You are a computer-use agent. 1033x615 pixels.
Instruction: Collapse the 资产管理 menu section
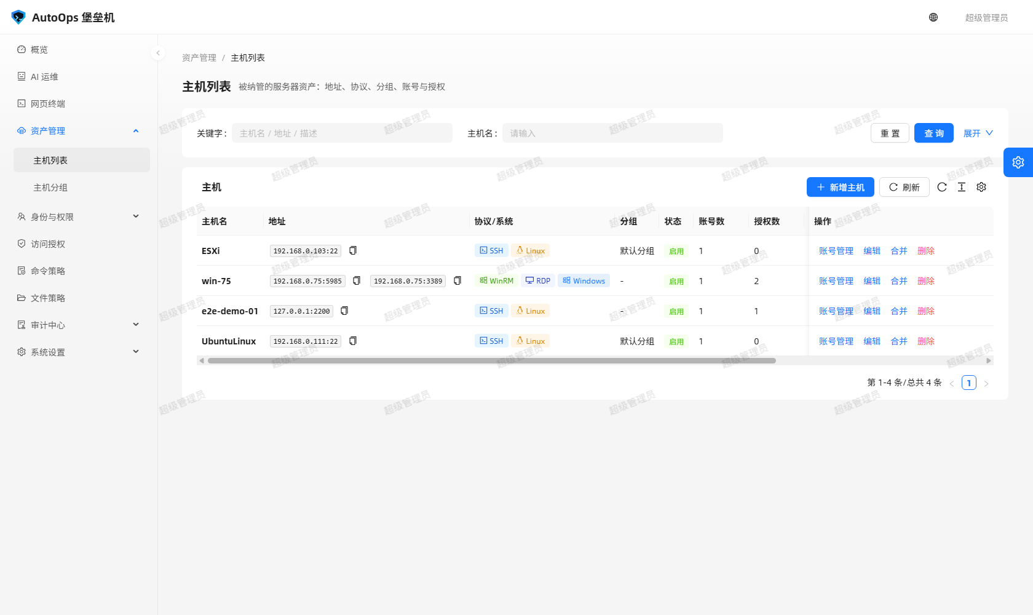click(136, 130)
